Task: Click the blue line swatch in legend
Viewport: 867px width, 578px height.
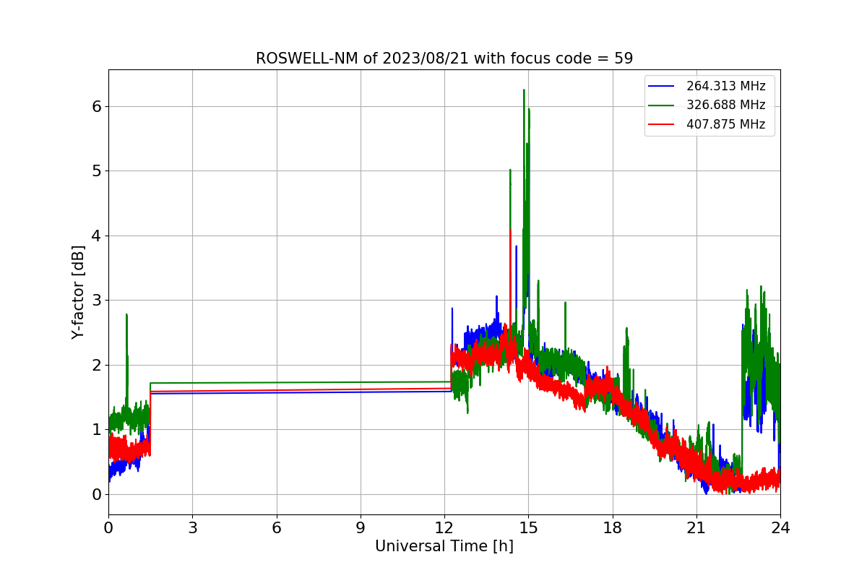Action: click(x=661, y=87)
